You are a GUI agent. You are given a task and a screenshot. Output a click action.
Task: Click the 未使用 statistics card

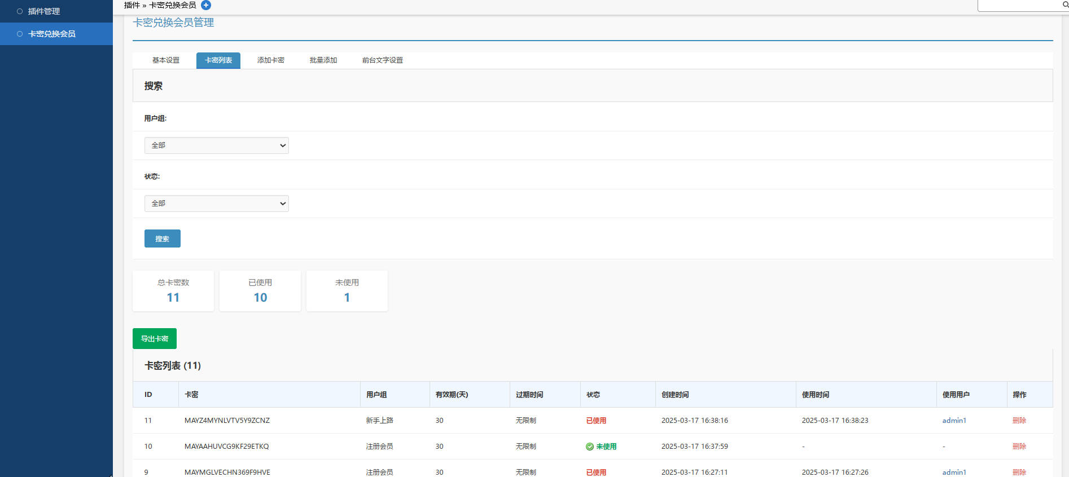coord(347,291)
